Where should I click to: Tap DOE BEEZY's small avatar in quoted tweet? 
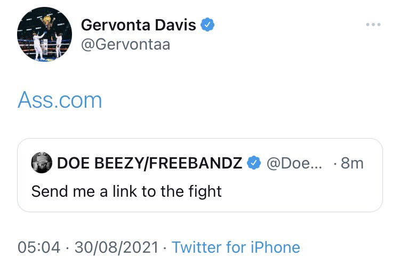42,163
